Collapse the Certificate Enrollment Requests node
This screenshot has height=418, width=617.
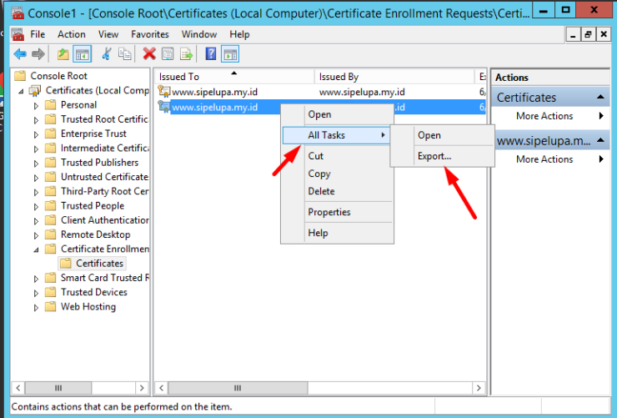click(x=36, y=249)
